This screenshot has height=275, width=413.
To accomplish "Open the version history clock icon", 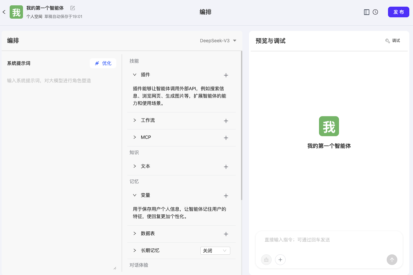I will [x=375, y=12].
